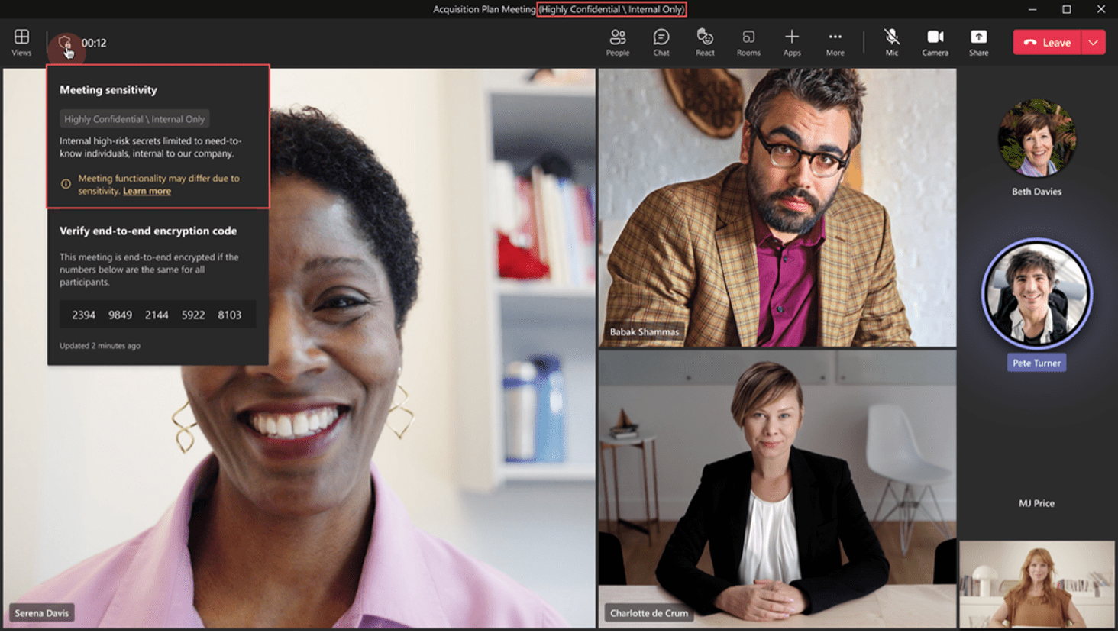The image size is (1118, 633).
Task: Open the Views layout icon
Action: tap(21, 42)
